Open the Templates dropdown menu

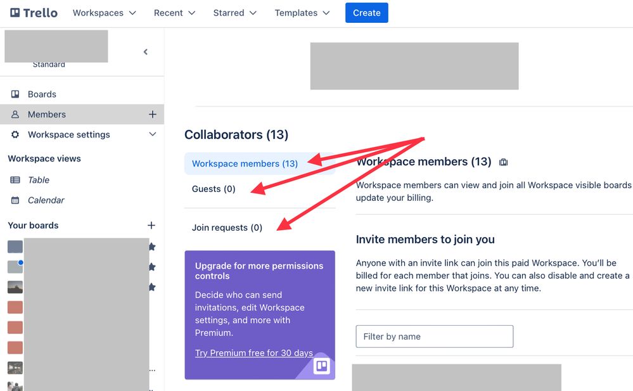coord(302,13)
